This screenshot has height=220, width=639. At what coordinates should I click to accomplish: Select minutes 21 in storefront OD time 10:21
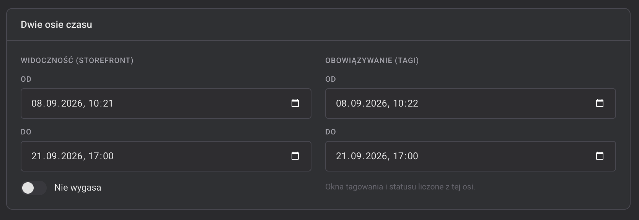click(x=108, y=103)
